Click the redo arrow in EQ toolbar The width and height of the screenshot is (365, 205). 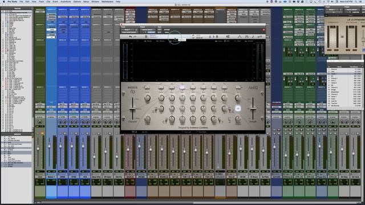pos(135,36)
